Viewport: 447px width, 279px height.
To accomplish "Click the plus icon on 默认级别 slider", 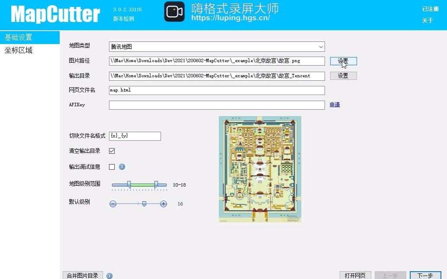I will 163,203.
